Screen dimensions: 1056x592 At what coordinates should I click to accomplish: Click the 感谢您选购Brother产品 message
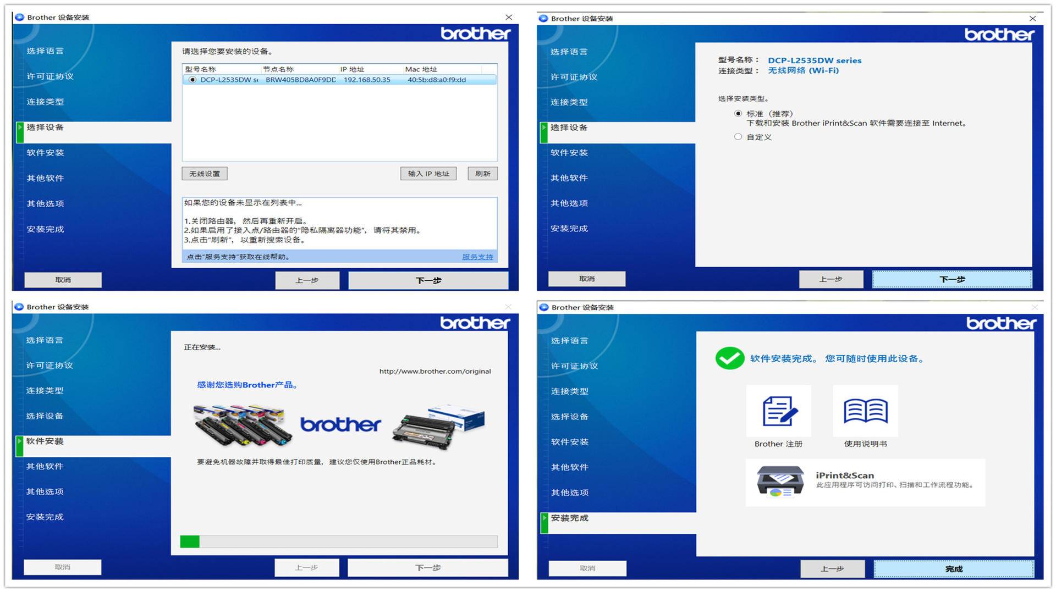pyautogui.click(x=248, y=385)
